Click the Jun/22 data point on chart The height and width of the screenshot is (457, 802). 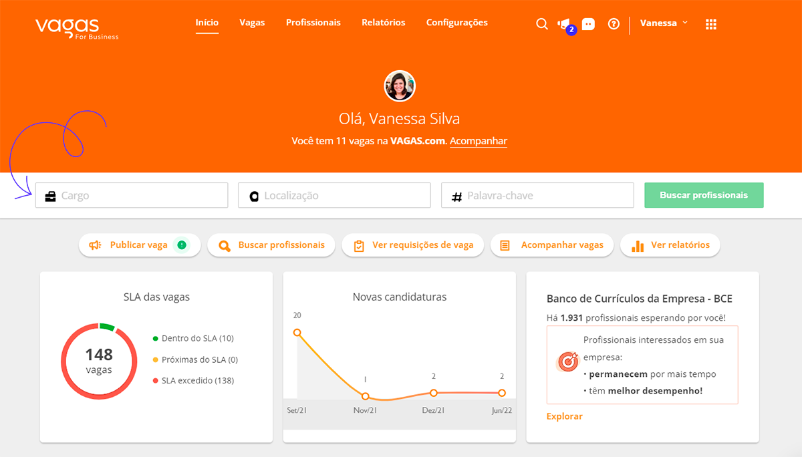click(502, 393)
